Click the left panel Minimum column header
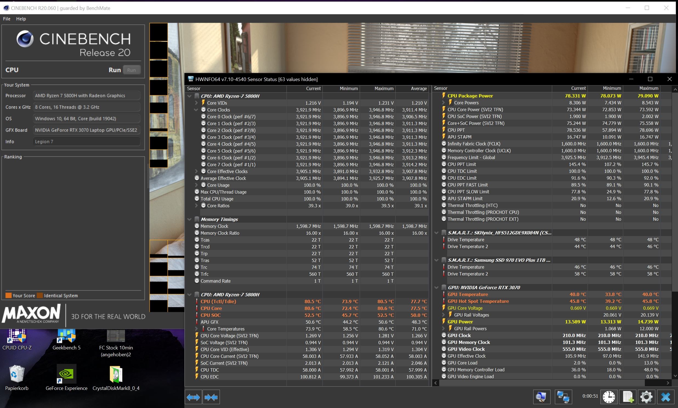 pyautogui.click(x=341, y=88)
